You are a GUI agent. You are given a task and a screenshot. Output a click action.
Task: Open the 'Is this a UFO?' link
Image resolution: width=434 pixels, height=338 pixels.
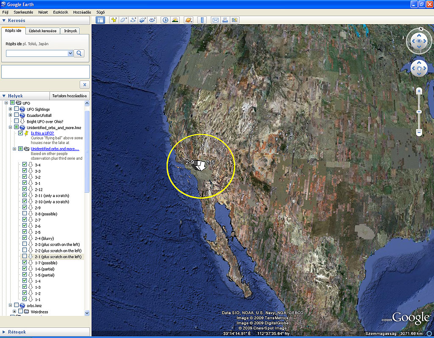coord(42,133)
